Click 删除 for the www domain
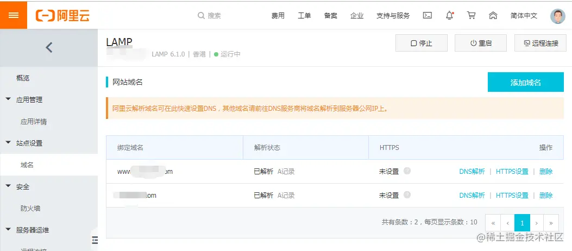 546,172
